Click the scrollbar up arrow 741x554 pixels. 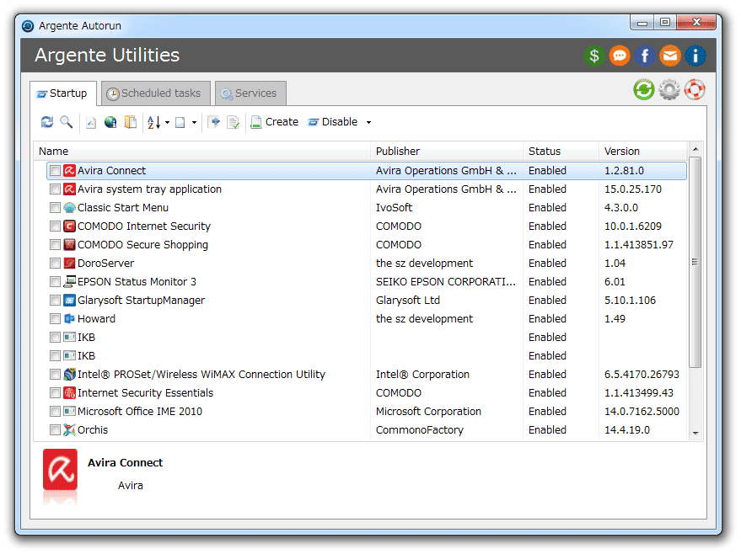point(695,149)
